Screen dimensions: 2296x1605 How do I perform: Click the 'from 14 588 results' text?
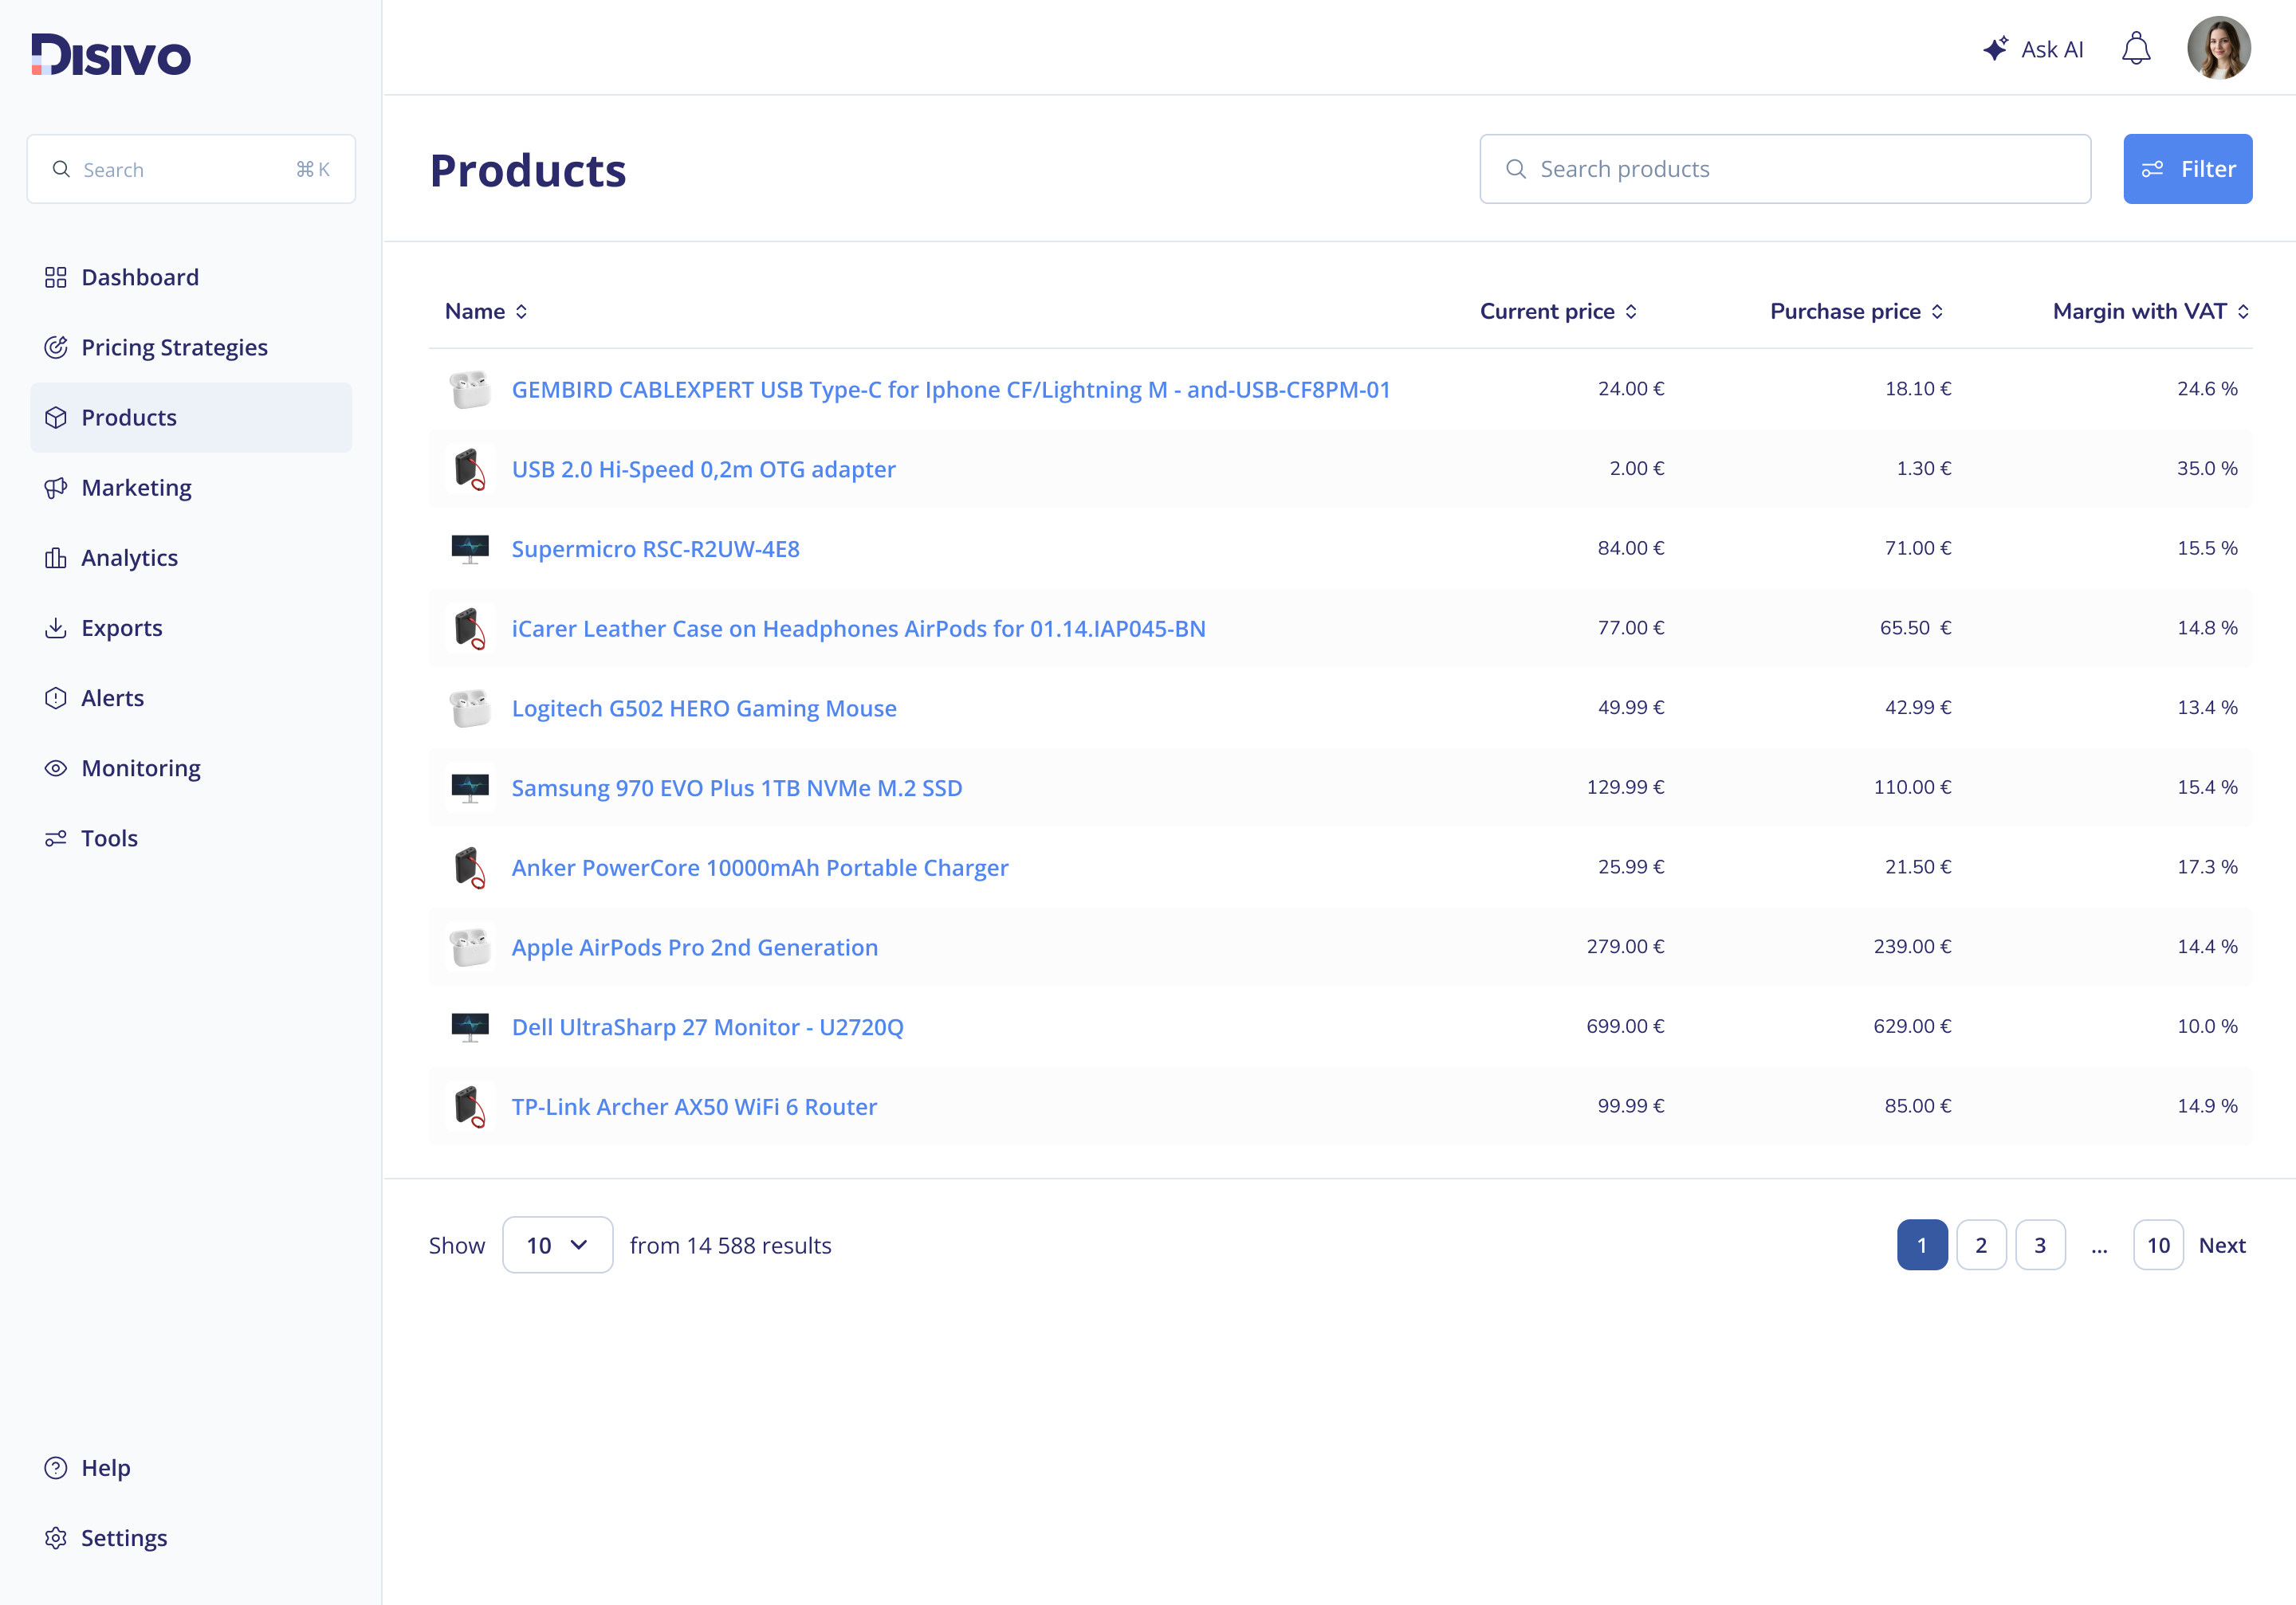(x=730, y=1246)
